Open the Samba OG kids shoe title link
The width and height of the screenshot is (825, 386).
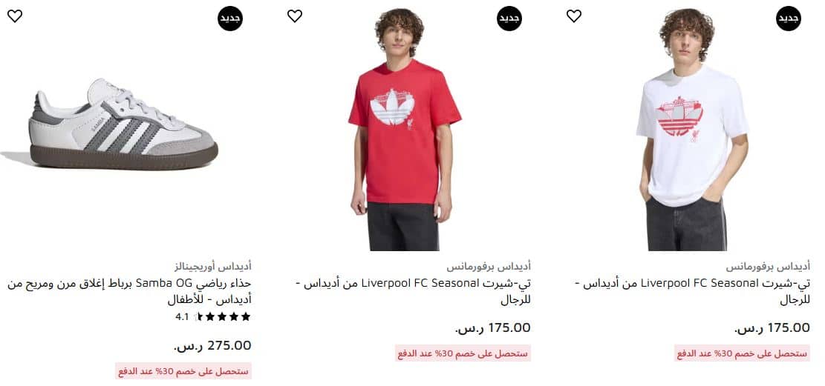point(129,292)
